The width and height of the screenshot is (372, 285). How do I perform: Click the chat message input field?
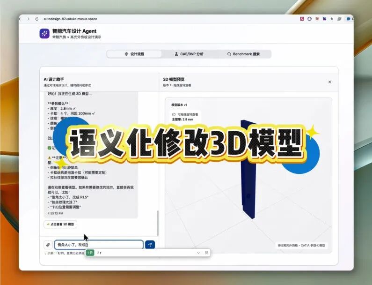pyautogui.click(x=98, y=245)
